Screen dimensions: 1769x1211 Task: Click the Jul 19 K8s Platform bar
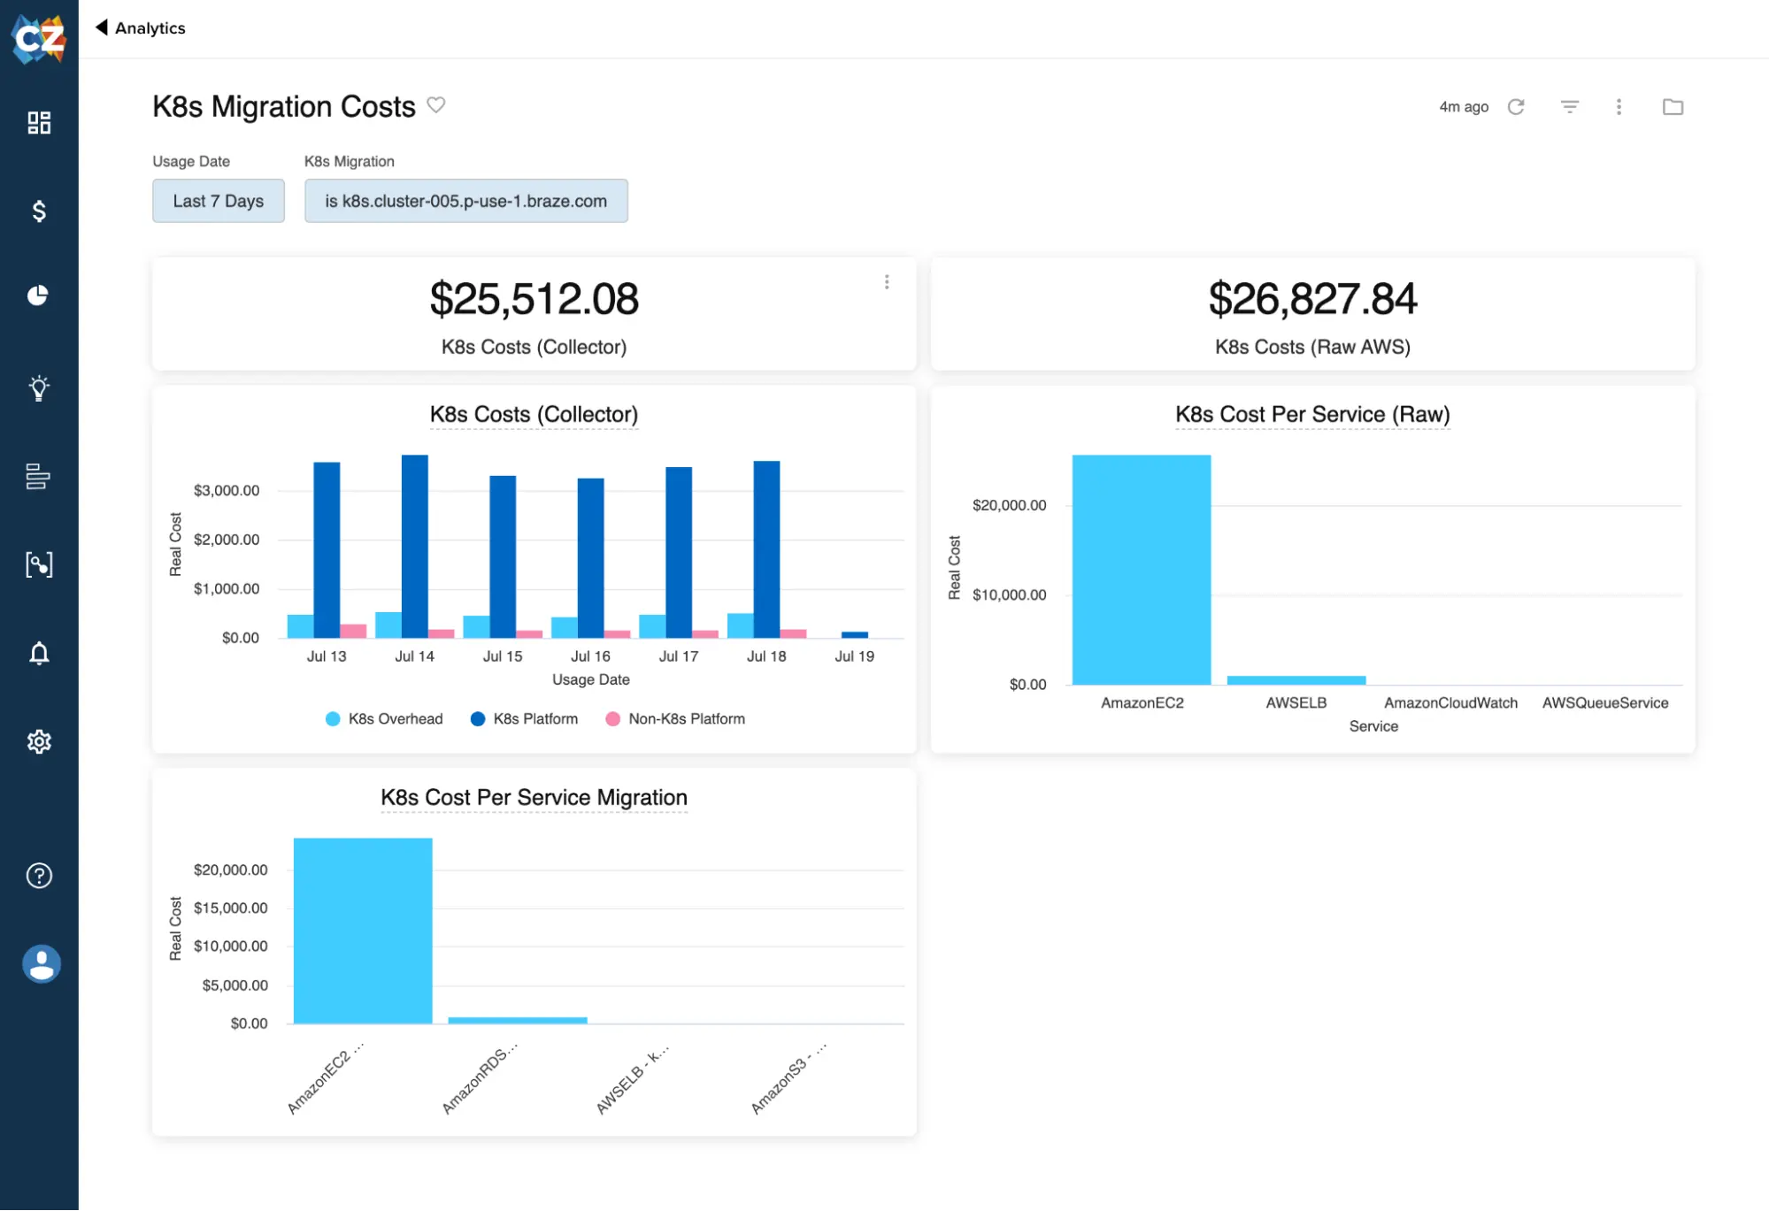pyautogui.click(x=854, y=634)
